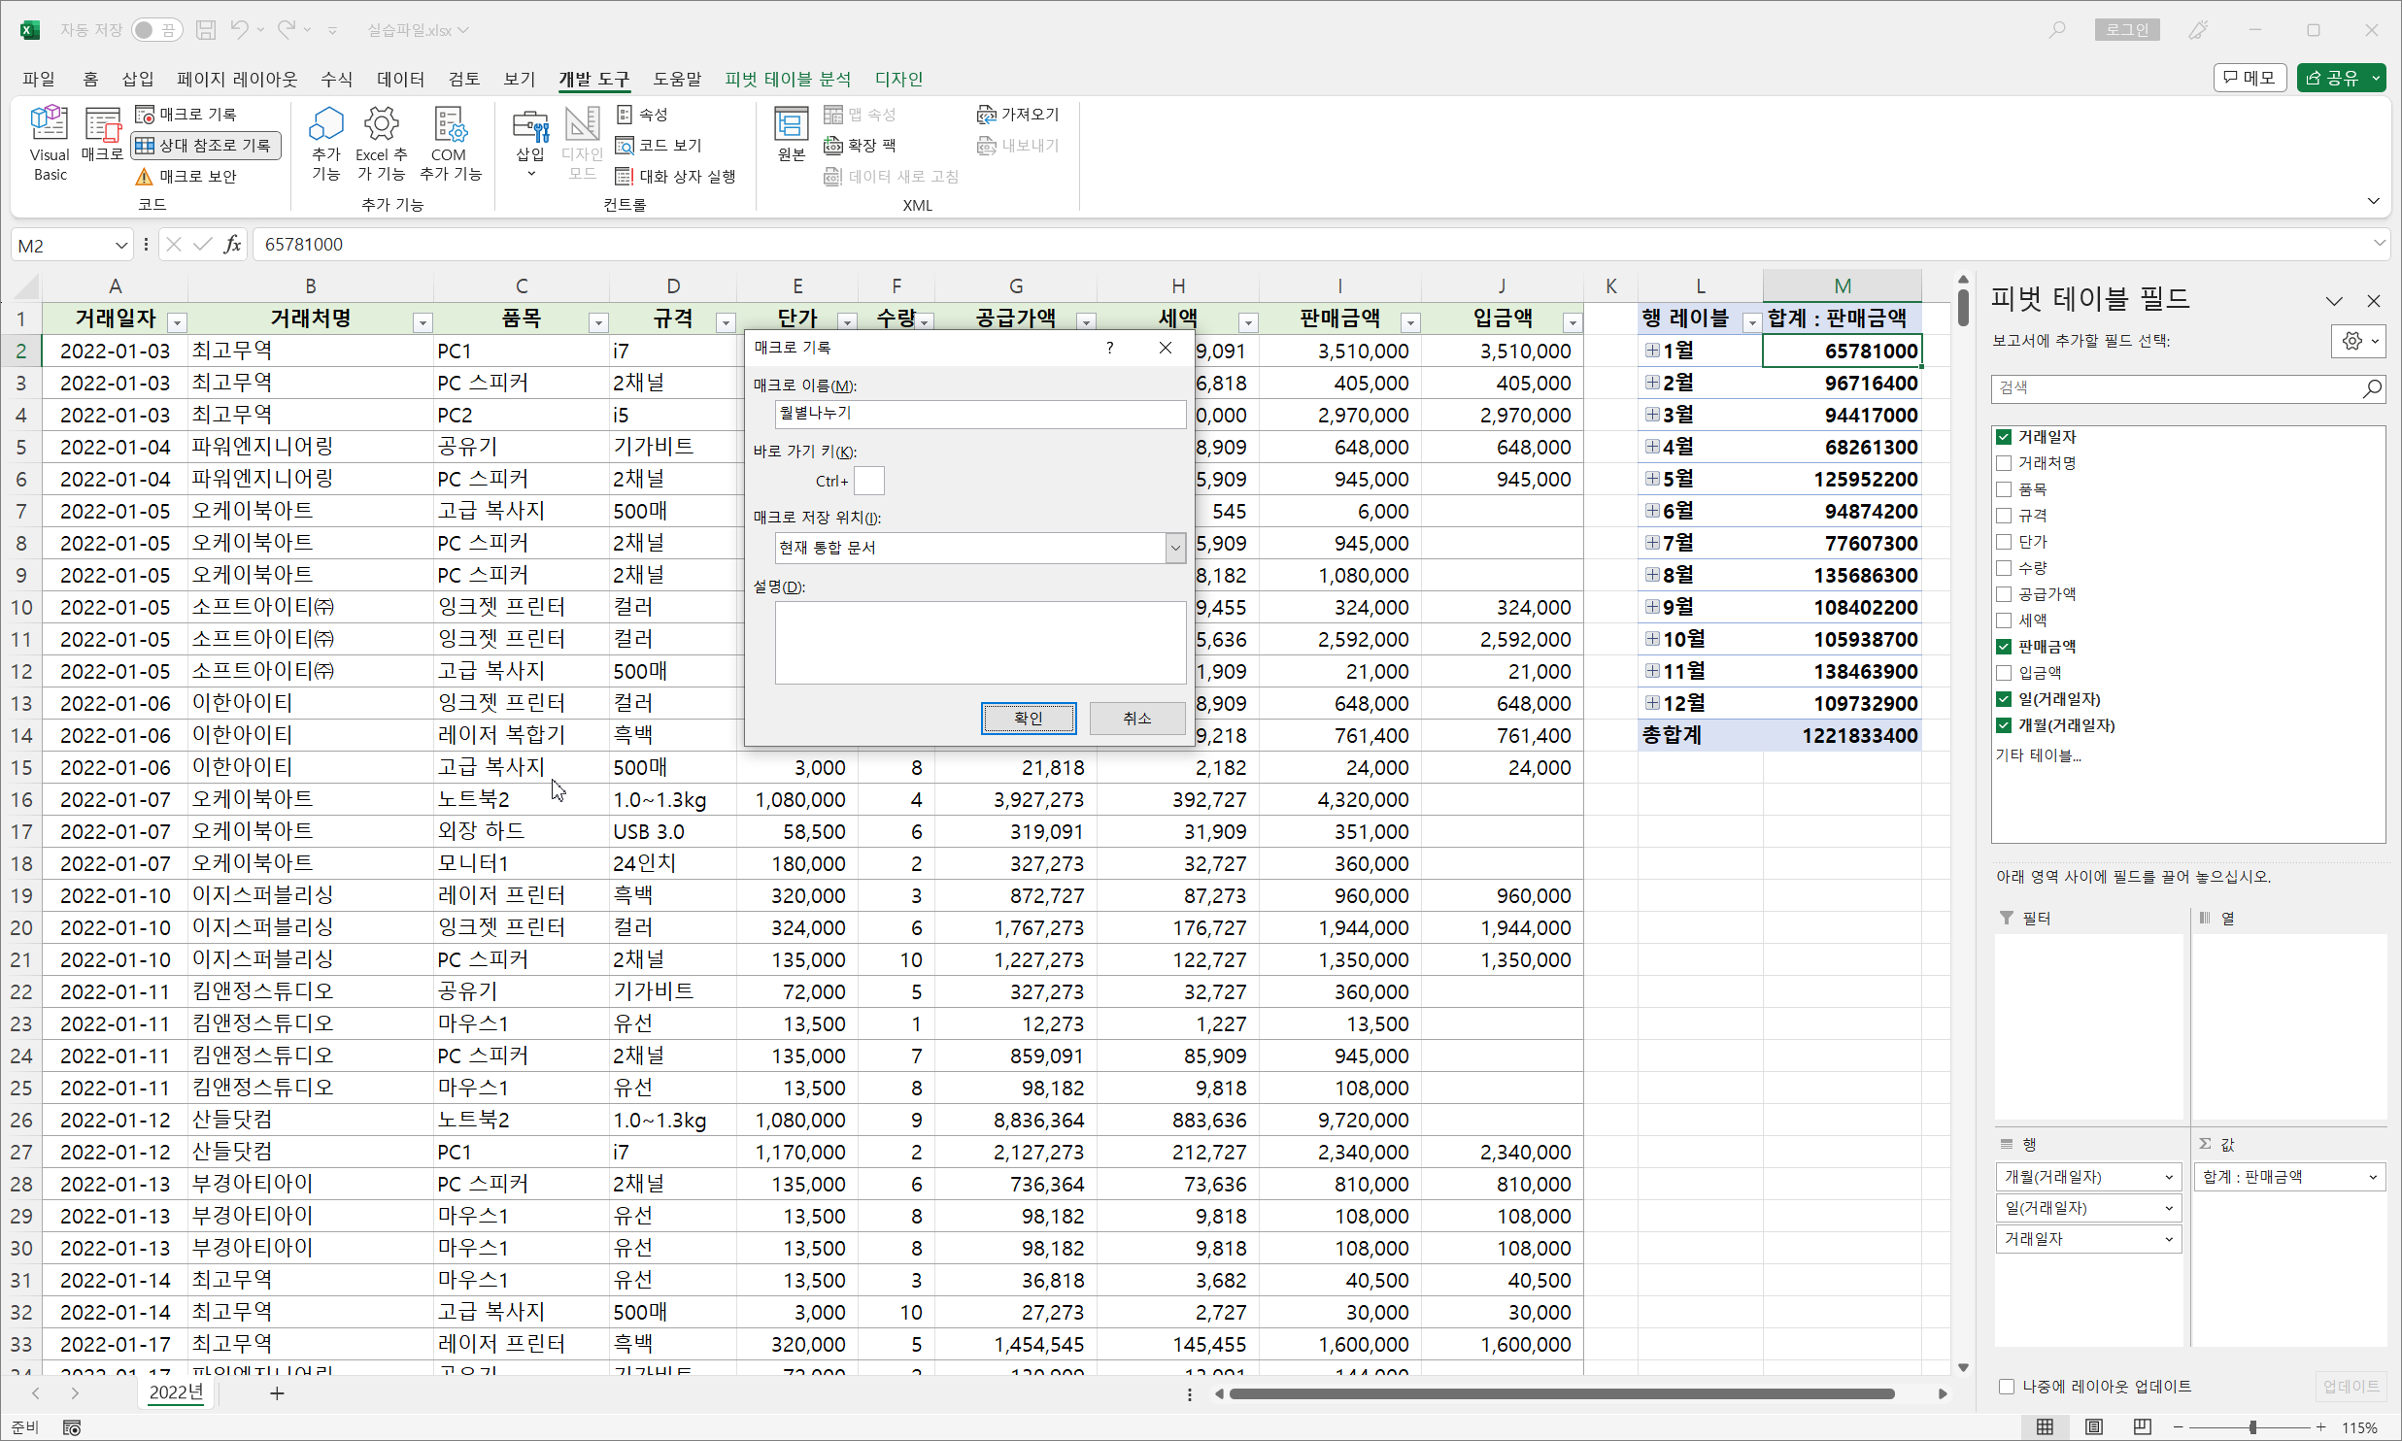The height and width of the screenshot is (1441, 2402).
Task: Open the 거래처명 column filter dropdown
Action: (x=423, y=322)
